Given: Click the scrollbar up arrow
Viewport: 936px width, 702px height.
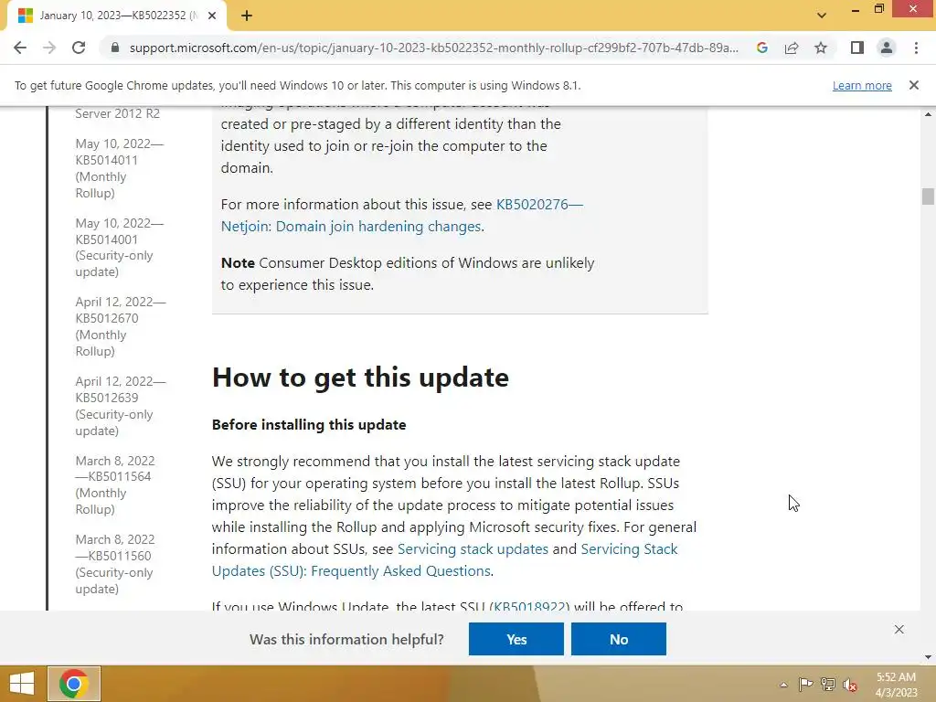Looking at the screenshot, I should click(928, 113).
